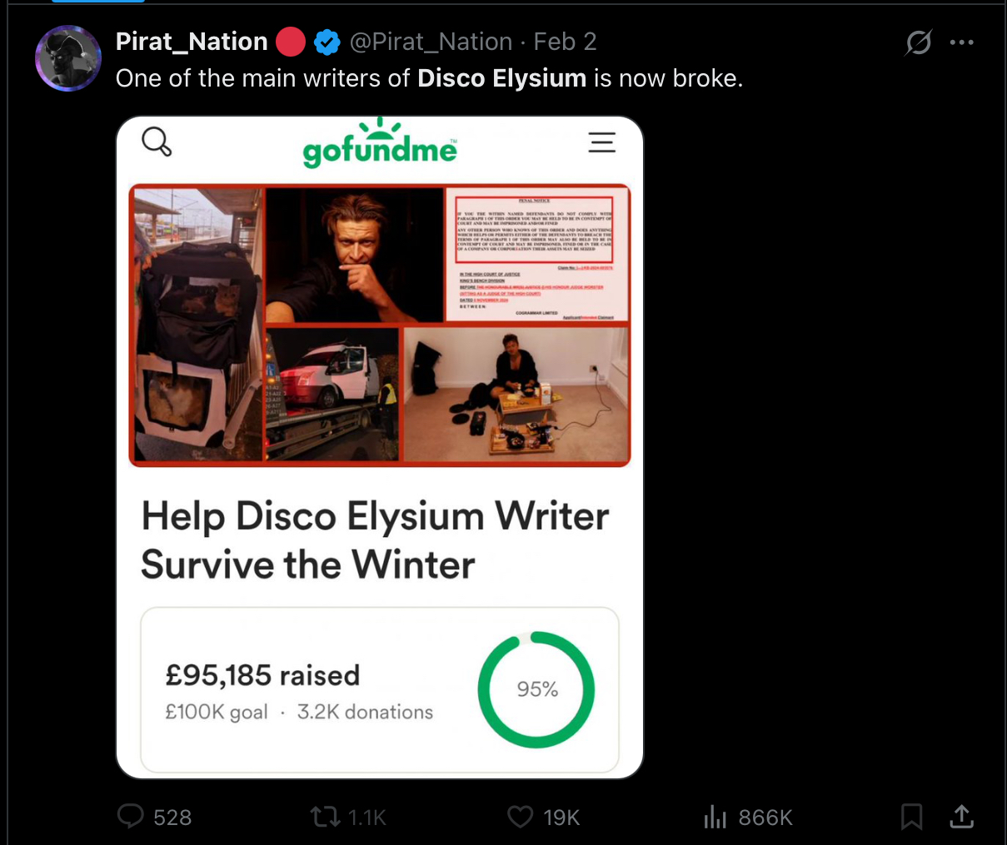Open the photo collage in the campaign image
The height and width of the screenshot is (845, 1007).
[x=380, y=325]
